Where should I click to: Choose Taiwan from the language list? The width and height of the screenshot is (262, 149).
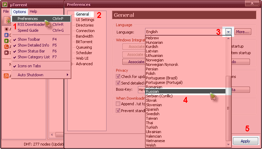pyautogui.click(x=185, y=118)
